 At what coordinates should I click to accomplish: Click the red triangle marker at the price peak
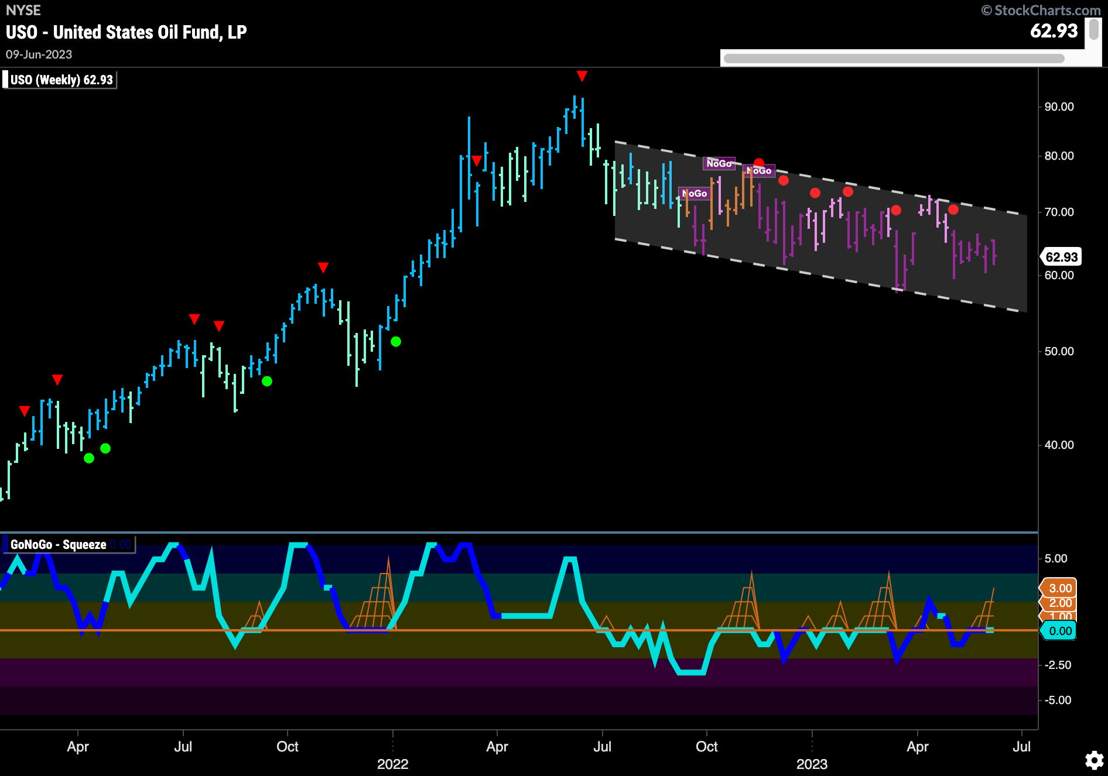[582, 76]
